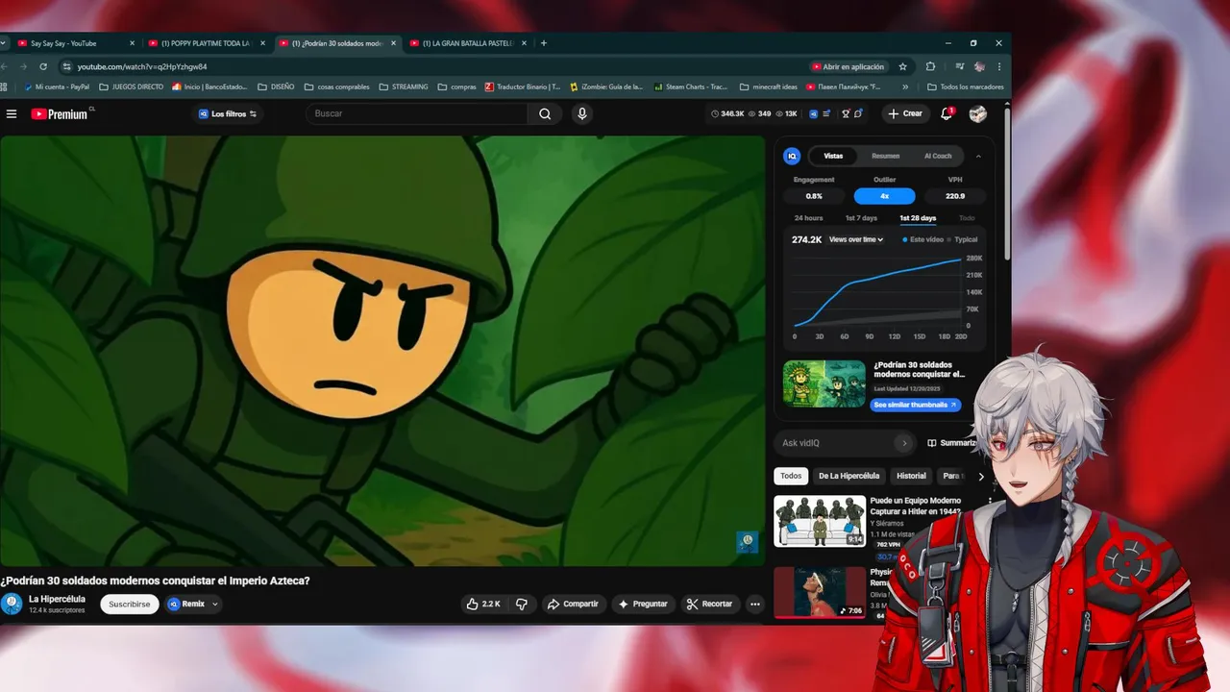Click the search magnifier button
Image resolution: width=1230 pixels, height=692 pixels.
point(545,113)
